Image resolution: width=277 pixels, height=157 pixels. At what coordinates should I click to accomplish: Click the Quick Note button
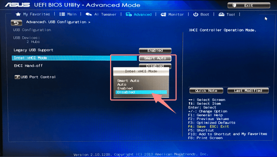click(x=206, y=90)
